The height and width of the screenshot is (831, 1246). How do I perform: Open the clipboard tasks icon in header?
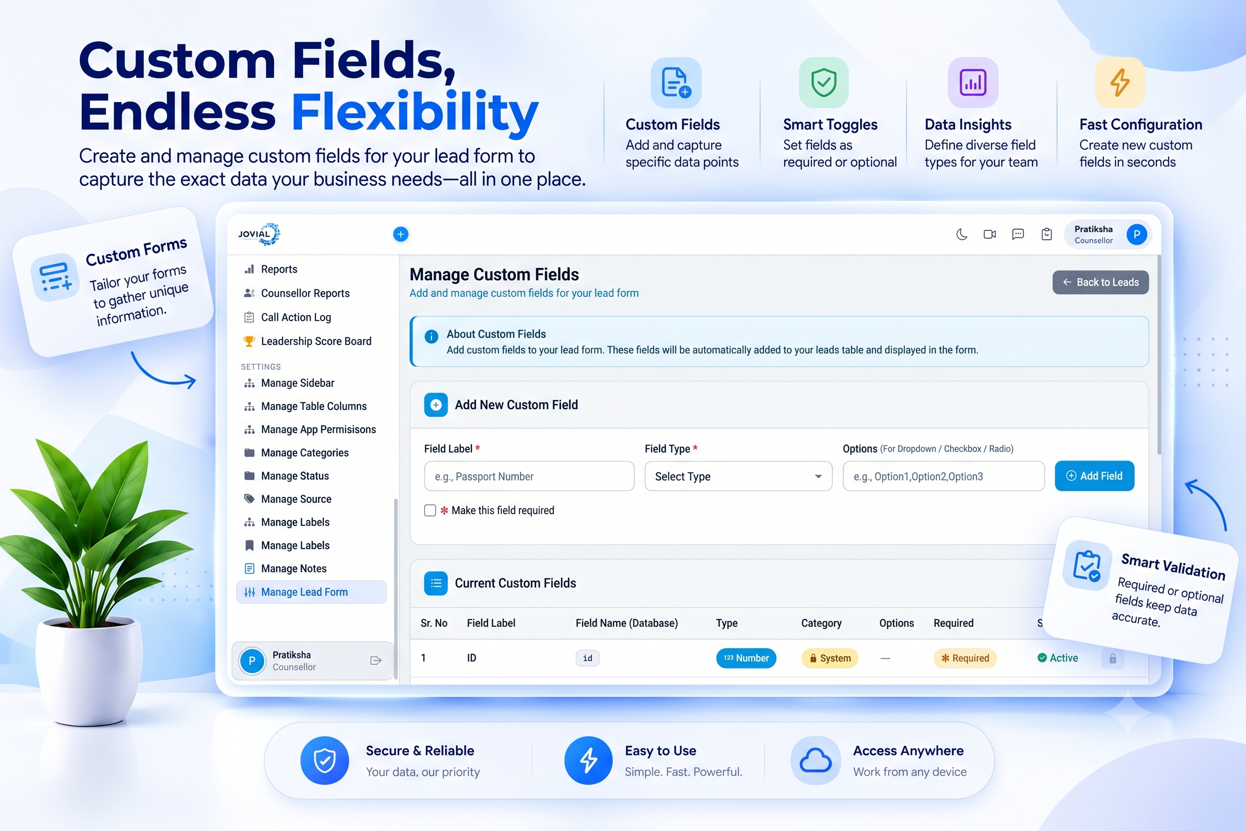click(x=1046, y=234)
